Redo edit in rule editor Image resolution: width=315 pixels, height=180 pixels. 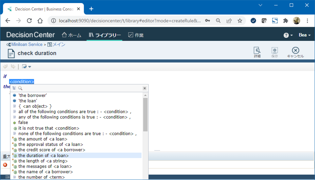(13, 67)
